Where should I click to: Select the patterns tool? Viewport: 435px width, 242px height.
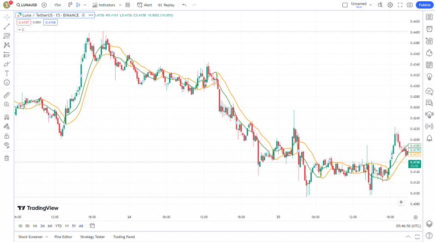pos(7,45)
